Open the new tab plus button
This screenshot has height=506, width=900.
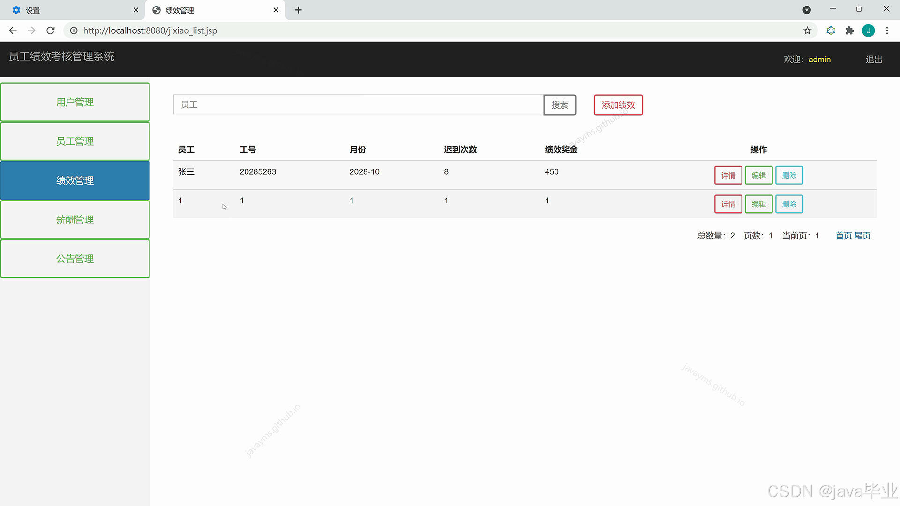[x=298, y=10]
